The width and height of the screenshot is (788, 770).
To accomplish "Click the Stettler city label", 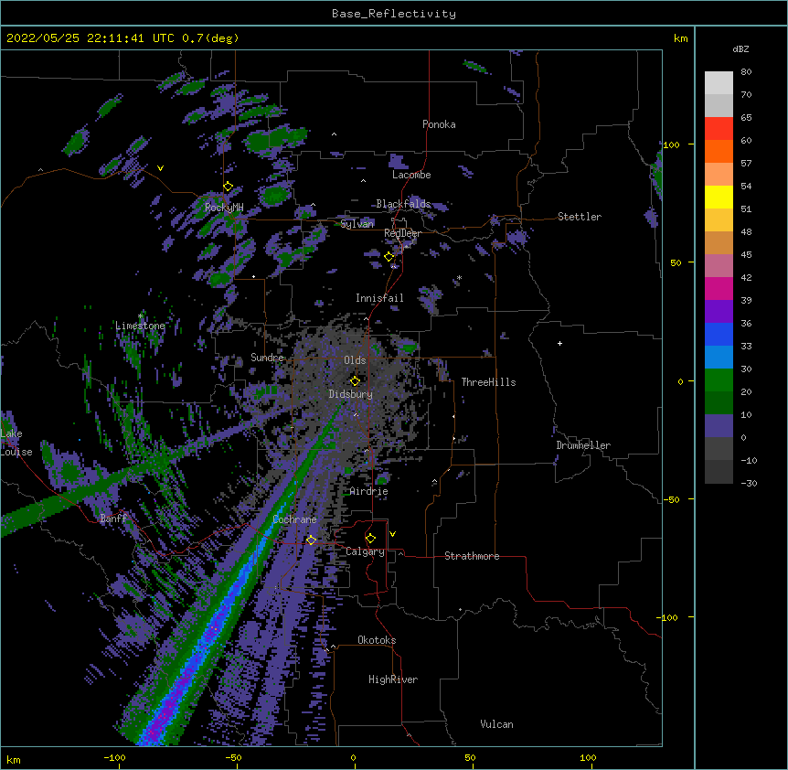I will tap(580, 217).
